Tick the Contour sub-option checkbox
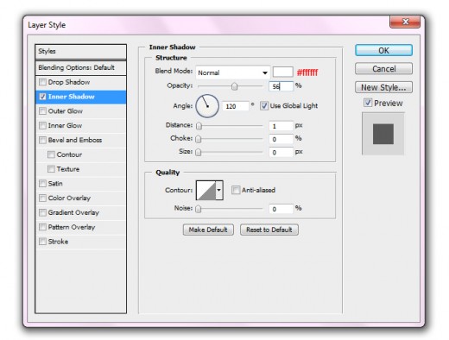This screenshot has width=449, height=340. [x=51, y=154]
